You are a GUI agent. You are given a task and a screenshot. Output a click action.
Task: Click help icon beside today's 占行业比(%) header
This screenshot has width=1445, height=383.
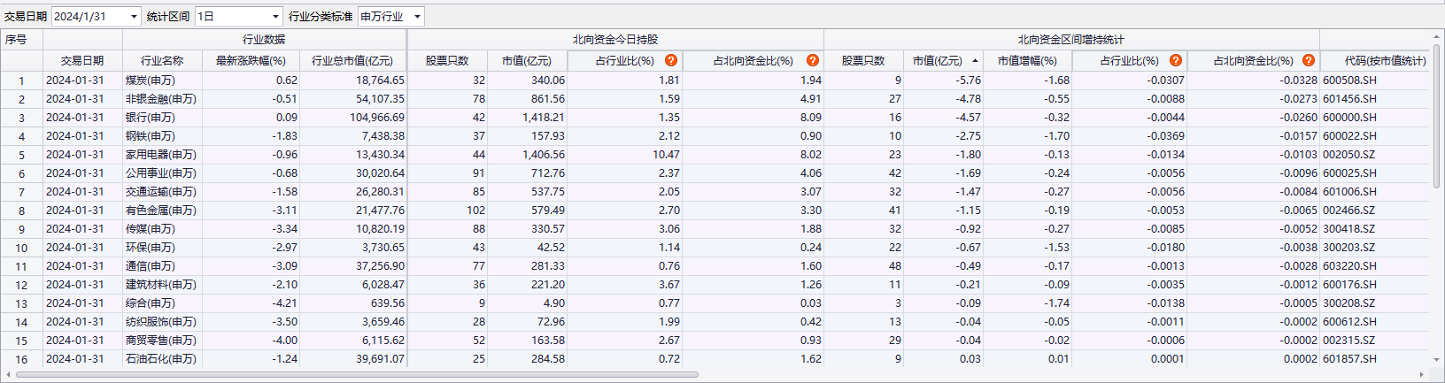click(x=671, y=60)
